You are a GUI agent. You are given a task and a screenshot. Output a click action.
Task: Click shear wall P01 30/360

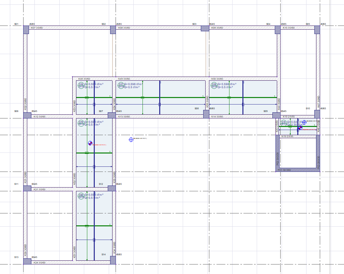(298, 170)
